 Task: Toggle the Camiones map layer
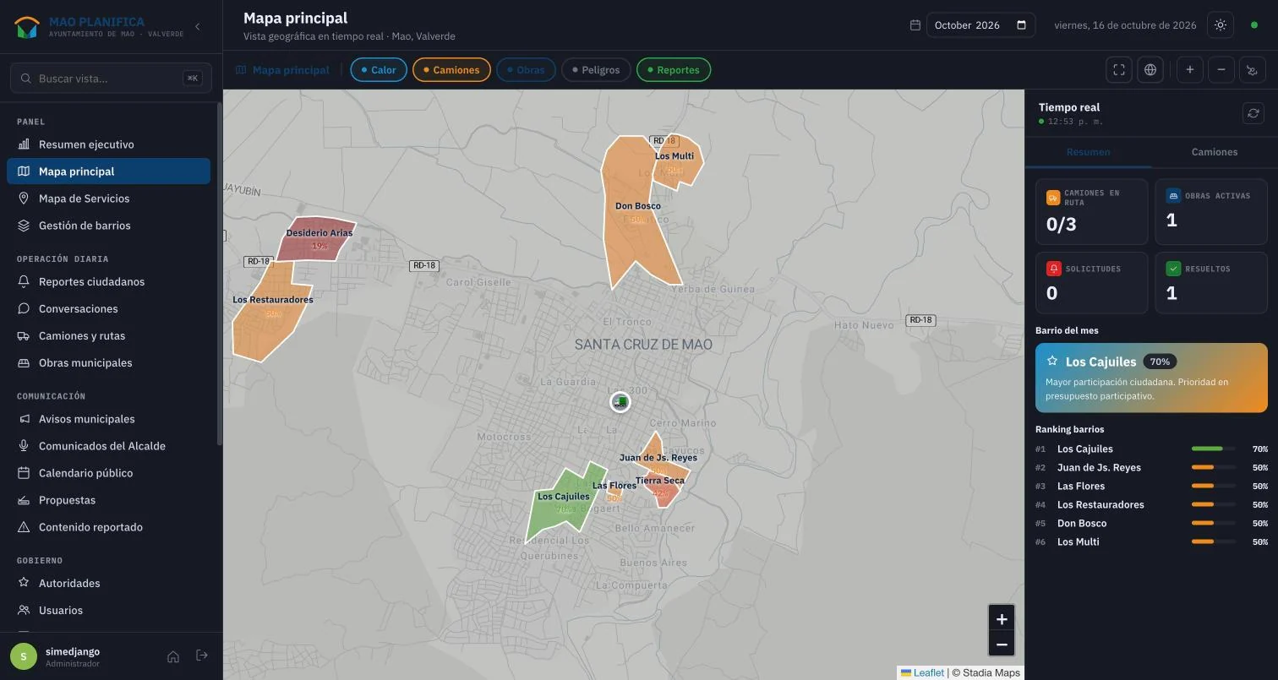click(x=451, y=70)
